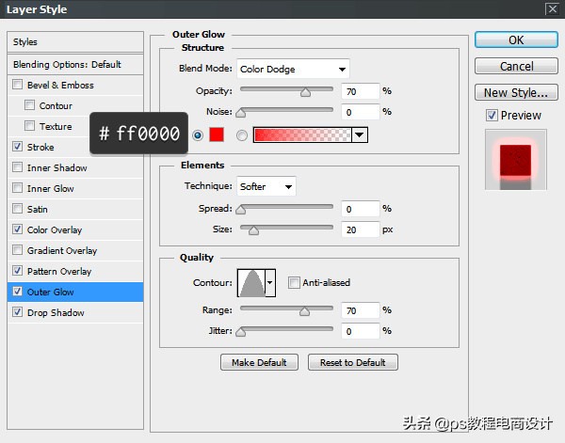565x443 pixels.
Task: Uncheck the Outer Glow checkbox
Action: click(x=17, y=292)
